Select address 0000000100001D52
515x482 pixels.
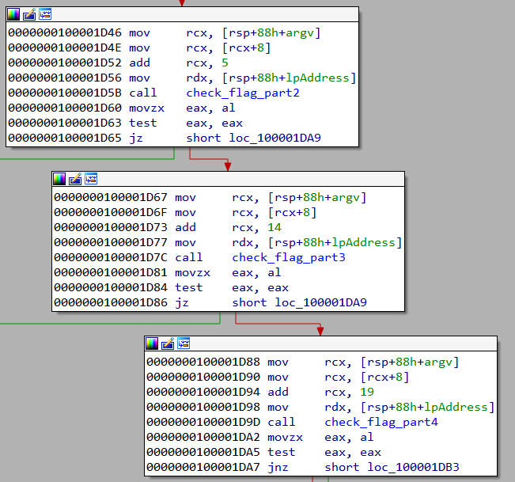tap(65, 63)
